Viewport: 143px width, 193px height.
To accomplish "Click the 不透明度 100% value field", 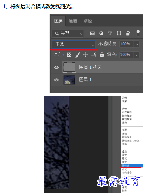I will pyautogui.click(x=126, y=44).
